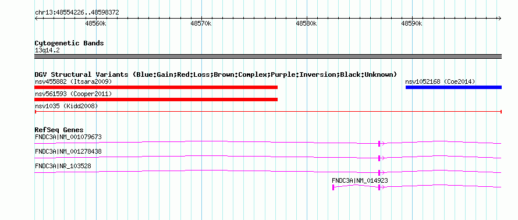Click the FNDC3A|NM_001079673 transcript label

pyautogui.click(x=68, y=137)
